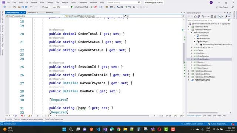
Task: Open Data Tools Operations tab
Action: [54, 119]
